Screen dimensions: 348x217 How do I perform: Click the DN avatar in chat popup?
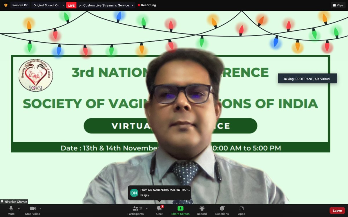coord(134,193)
